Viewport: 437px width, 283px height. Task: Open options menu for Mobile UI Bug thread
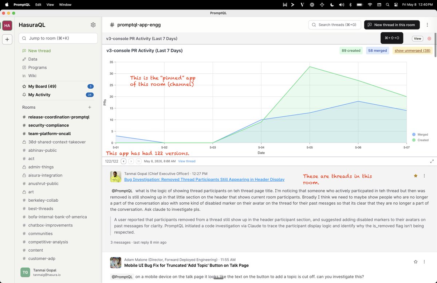tap(424, 261)
